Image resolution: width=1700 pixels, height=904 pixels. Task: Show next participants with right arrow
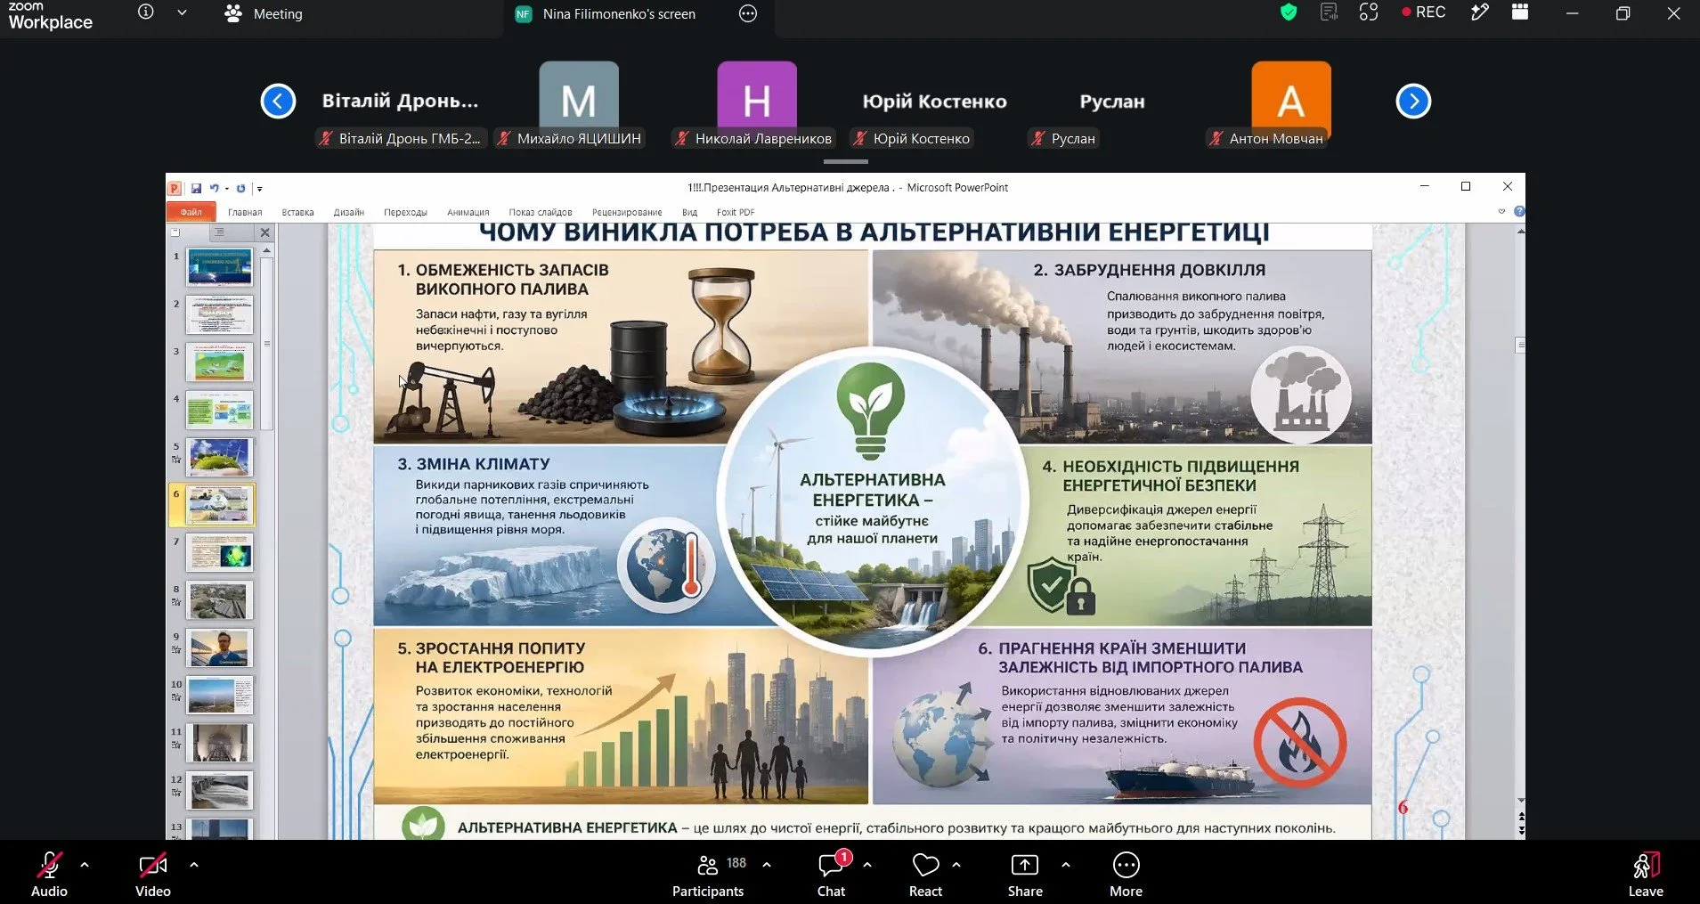pyautogui.click(x=1413, y=101)
